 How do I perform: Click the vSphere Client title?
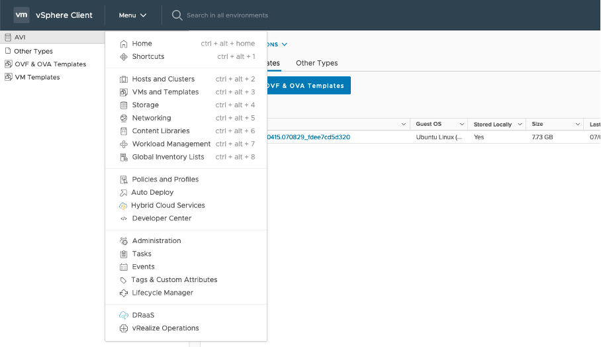coord(64,15)
